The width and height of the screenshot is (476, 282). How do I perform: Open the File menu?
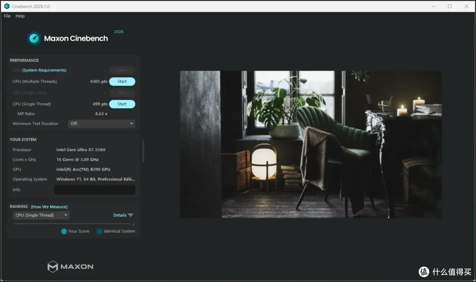click(x=7, y=16)
